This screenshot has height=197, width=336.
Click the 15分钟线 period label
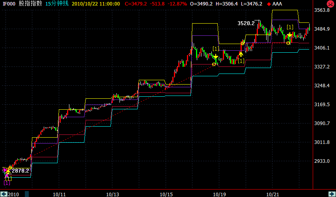pos(56,4)
